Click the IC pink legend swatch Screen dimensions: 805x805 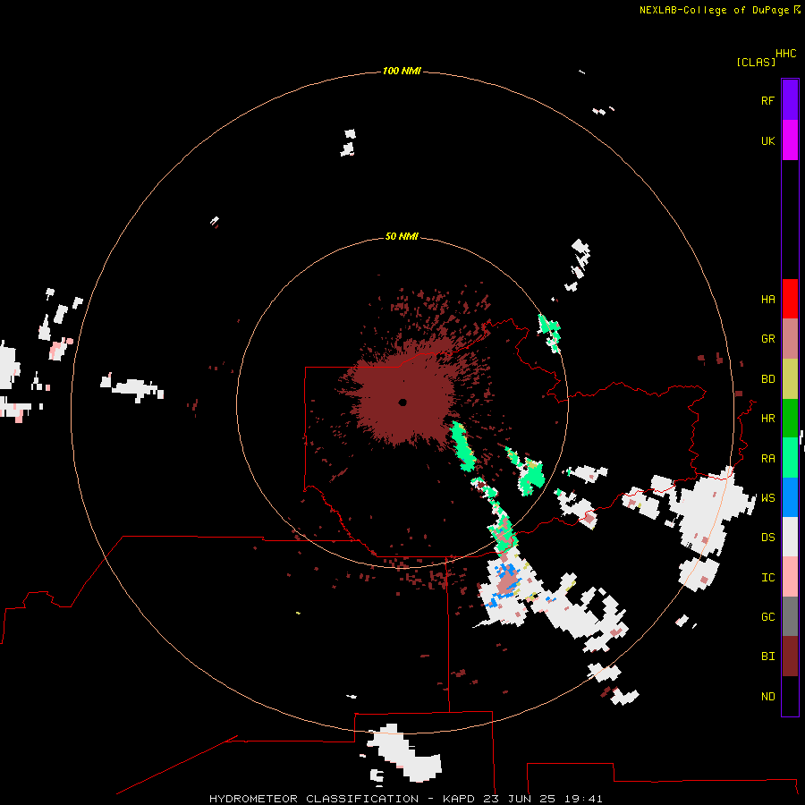790,577
